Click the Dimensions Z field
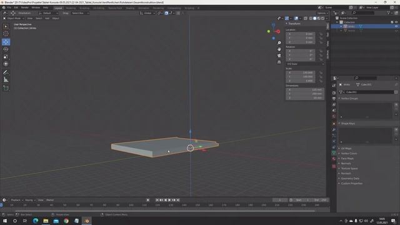 (x=305, y=97)
